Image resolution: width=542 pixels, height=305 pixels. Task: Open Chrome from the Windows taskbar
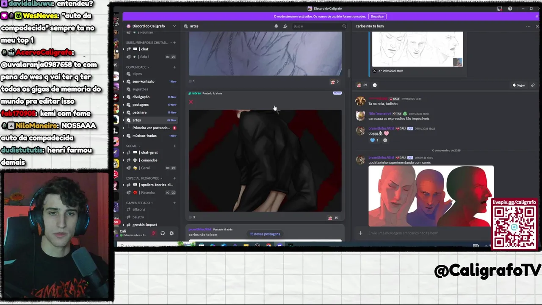(268, 245)
